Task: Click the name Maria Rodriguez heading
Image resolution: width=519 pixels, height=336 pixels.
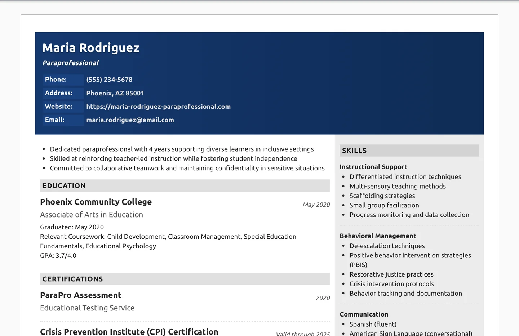Action: [91, 48]
